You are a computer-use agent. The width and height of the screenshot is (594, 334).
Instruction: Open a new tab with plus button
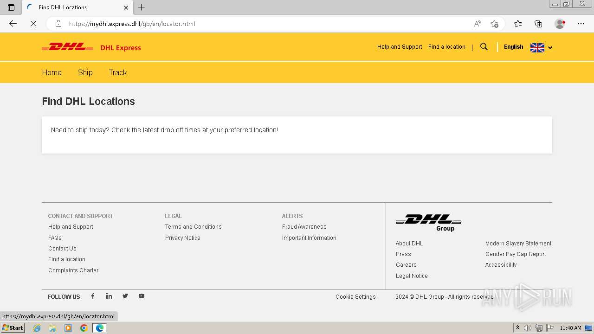pyautogui.click(x=142, y=7)
